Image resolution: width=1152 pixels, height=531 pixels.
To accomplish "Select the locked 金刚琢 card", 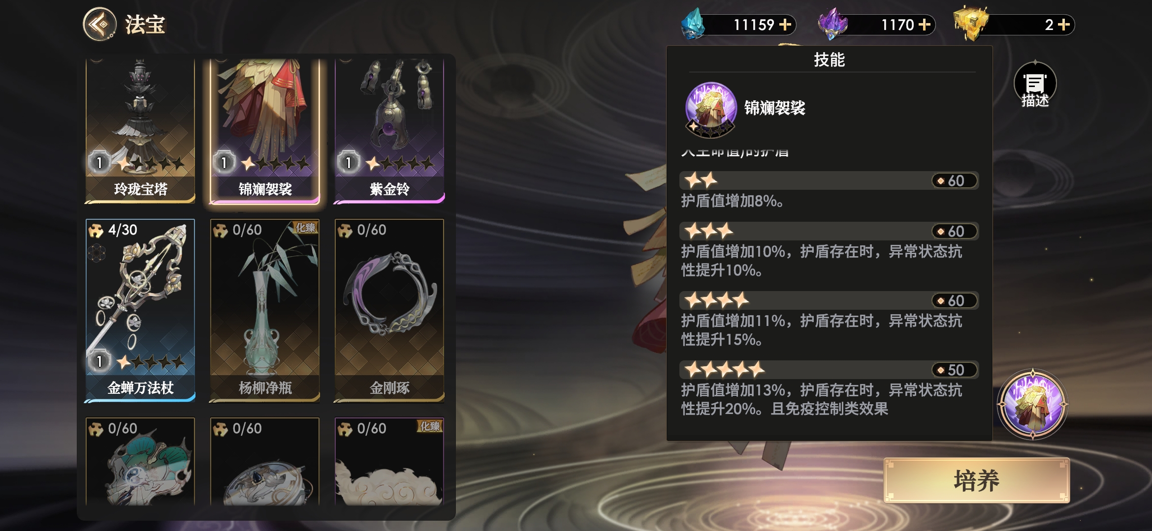I will [x=389, y=310].
